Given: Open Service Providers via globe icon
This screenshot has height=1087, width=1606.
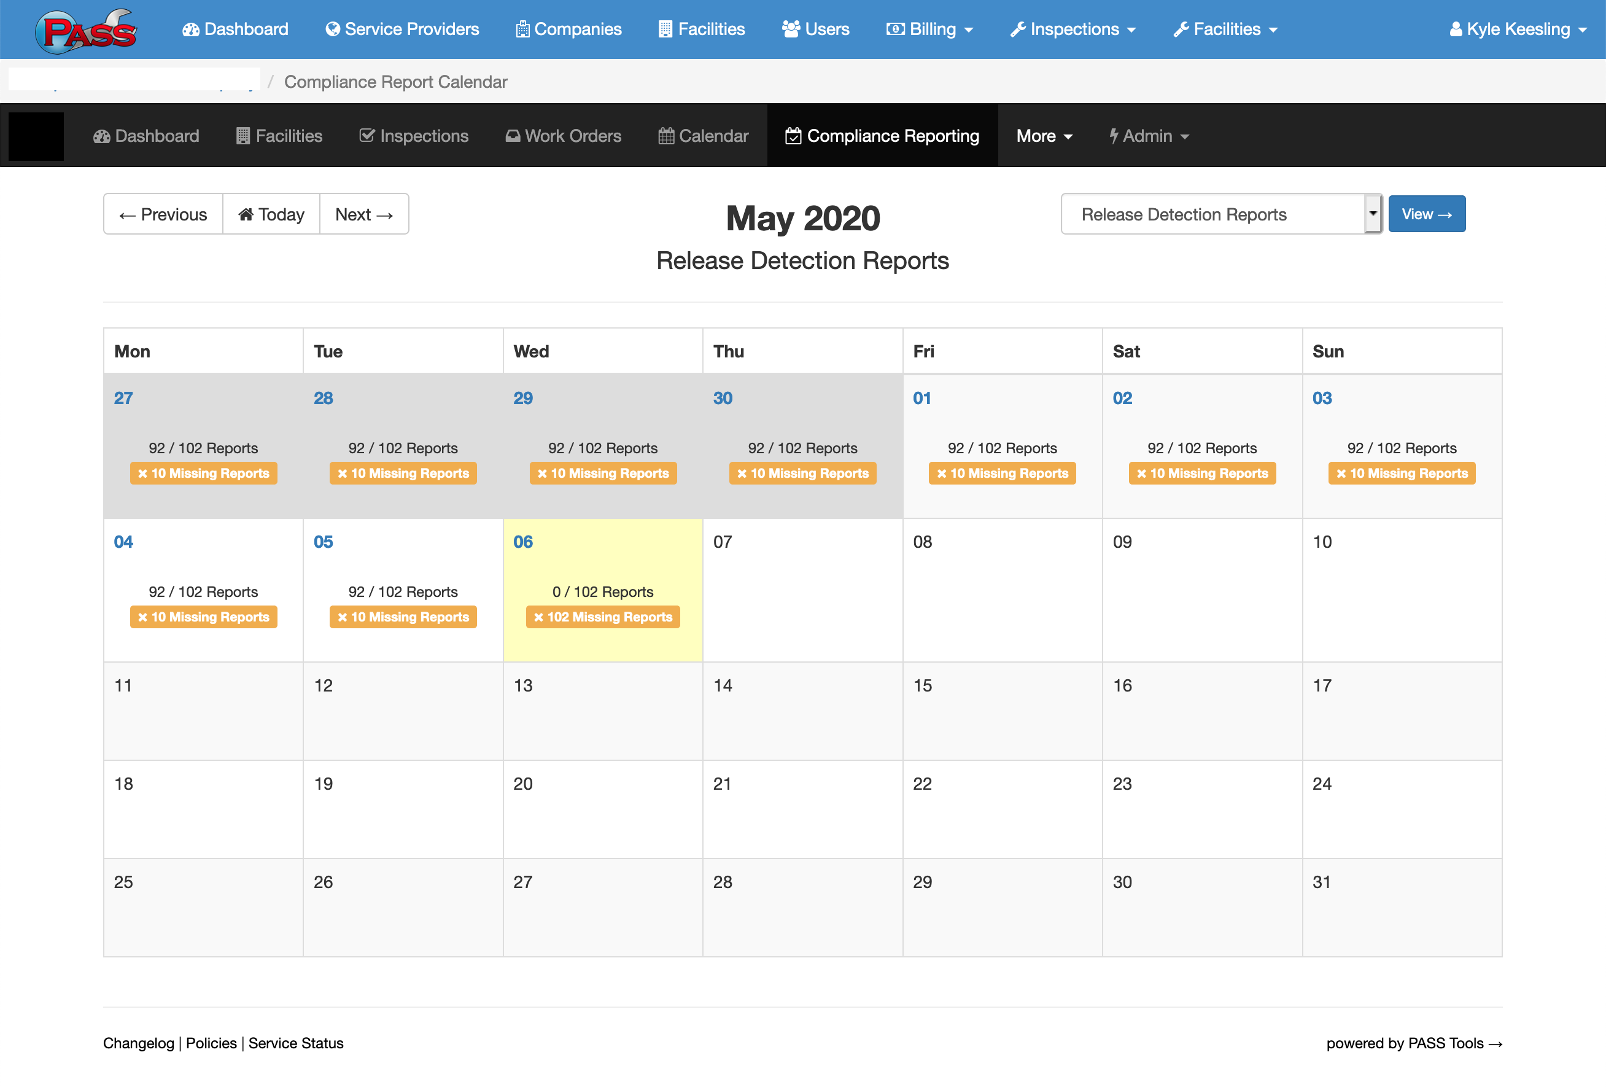Looking at the screenshot, I should [x=334, y=29].
